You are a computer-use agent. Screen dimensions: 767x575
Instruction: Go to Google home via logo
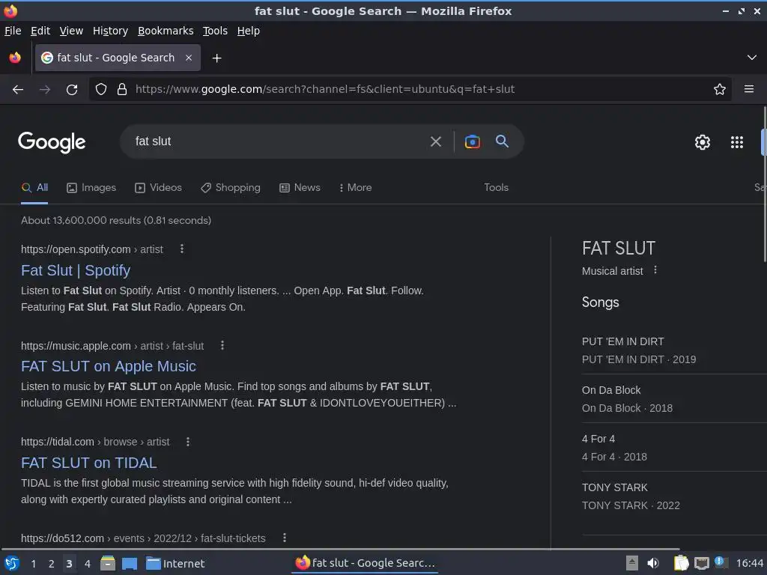[x=52, y=142]
